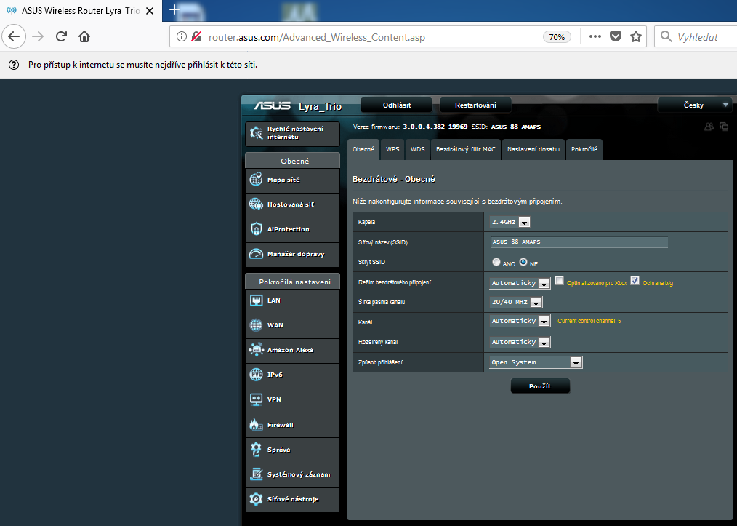Click the Síťový název (SSID) input field
The width and height of the screenshot is (737, 526).
coord(579,242)
